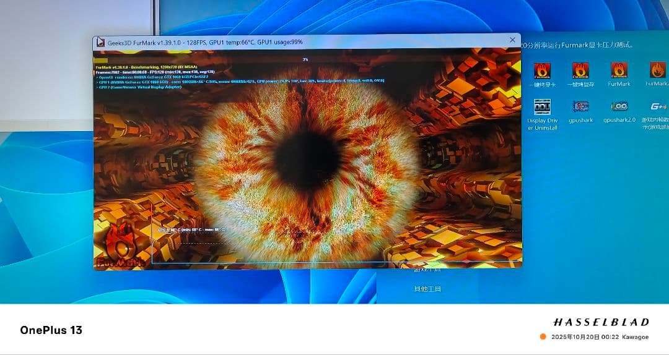Click the GPU temperature graph overlay
This screenshot has width=669, height=355.
[x=334, y=246]
